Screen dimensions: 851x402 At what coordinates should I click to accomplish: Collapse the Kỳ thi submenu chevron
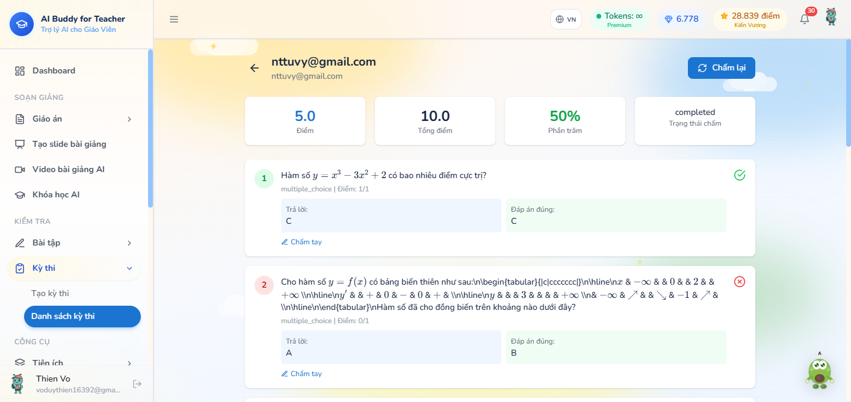click(129, 268)
